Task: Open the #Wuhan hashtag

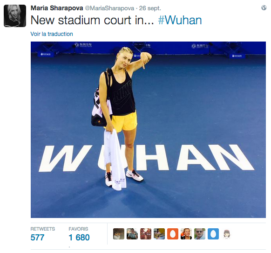Action: pos(180,20)
